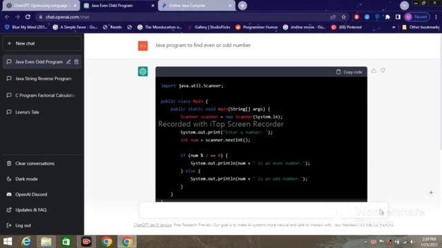Screen dimensions: 442x248
Task: Open the Chrome three-dot menu
Action: coord(436,17)
